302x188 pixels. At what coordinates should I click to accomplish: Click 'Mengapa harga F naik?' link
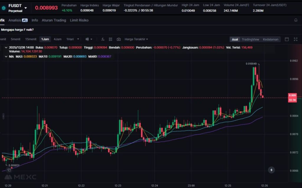coord(17,30)
